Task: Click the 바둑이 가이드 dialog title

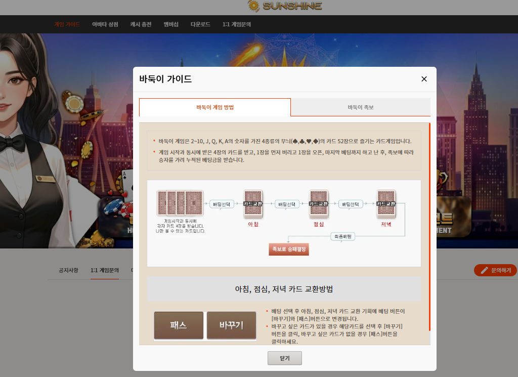Action: coord(165,79)
